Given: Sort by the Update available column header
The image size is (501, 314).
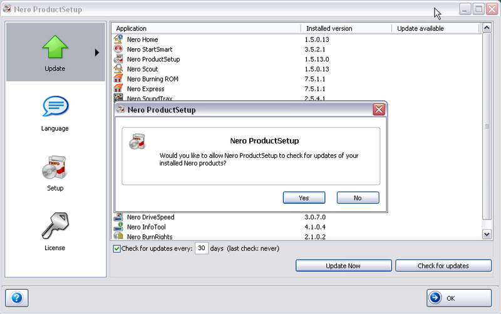Looking at the screenshot, I should tap(435, 28).
